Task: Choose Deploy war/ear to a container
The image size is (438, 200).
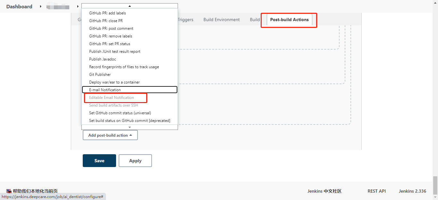Action: click(114, 82)
